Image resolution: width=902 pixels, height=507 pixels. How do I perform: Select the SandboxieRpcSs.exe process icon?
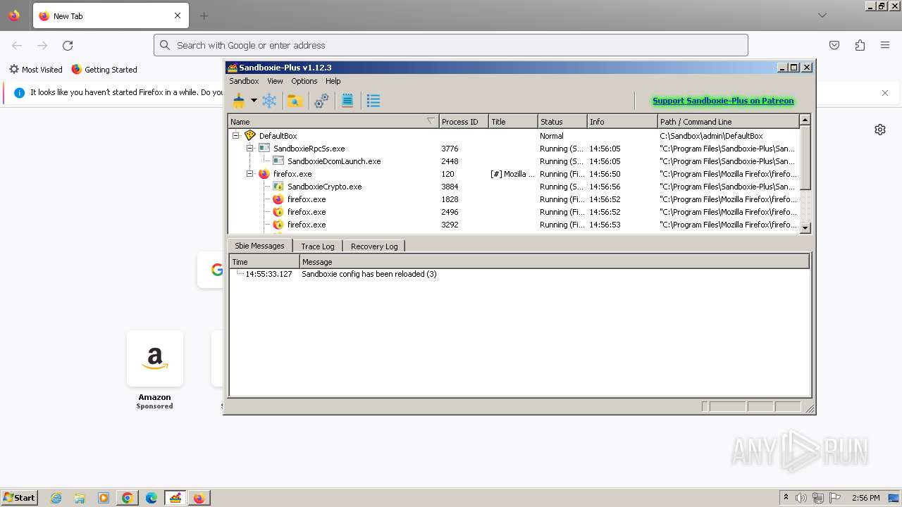coord(264,149)
